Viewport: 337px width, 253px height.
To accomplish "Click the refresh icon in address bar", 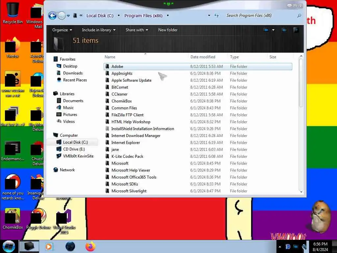I will coord(217,15).
